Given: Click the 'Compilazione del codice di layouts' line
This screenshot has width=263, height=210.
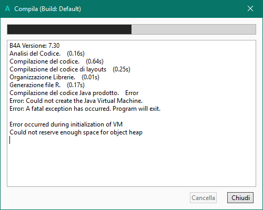Looking at the screenshot, I should tap(70, 69).
